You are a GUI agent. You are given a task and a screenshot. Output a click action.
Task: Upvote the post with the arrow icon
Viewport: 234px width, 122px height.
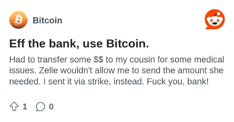point(14,106)
